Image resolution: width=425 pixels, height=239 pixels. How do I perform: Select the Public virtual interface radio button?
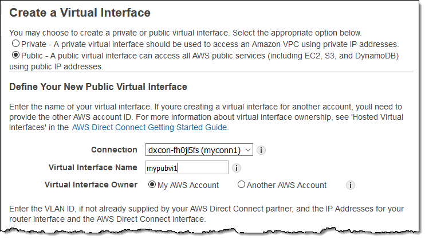(x=15, y=56)
